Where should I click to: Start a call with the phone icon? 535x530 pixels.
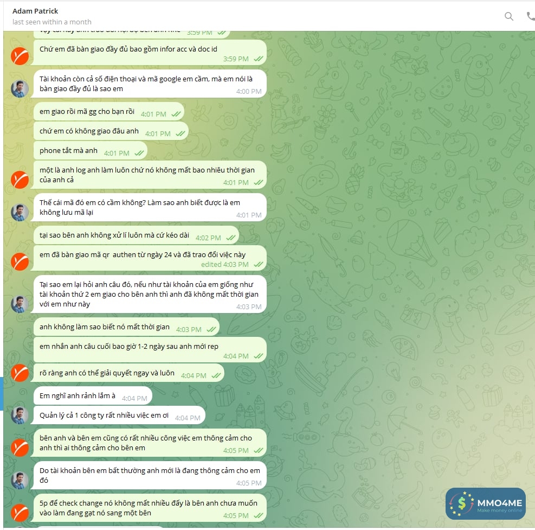coord(531,16)
